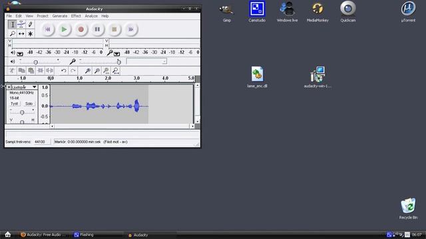Viewport: 426px width, 239px height.
Task: Stop playback with the Stop button
Action: (x=114, y=29)
